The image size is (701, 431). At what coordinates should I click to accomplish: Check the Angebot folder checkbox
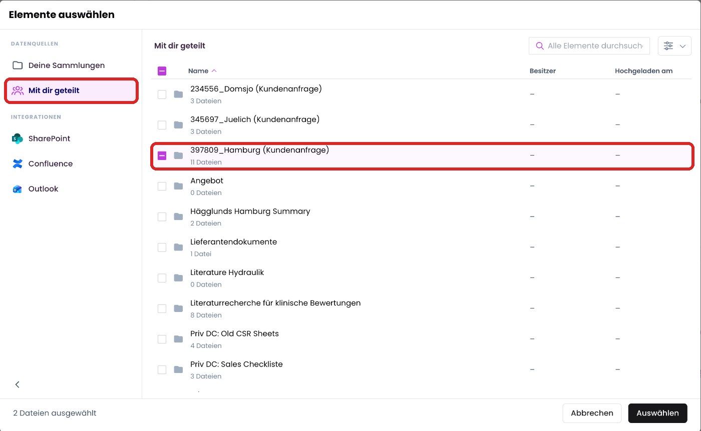point(162,186)
